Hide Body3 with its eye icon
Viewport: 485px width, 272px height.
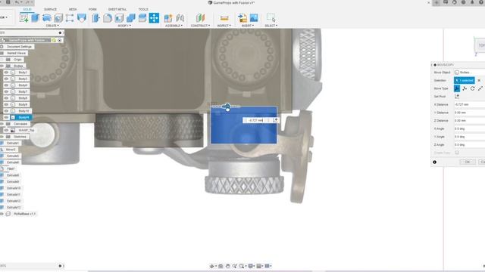[x=6, y=79]
